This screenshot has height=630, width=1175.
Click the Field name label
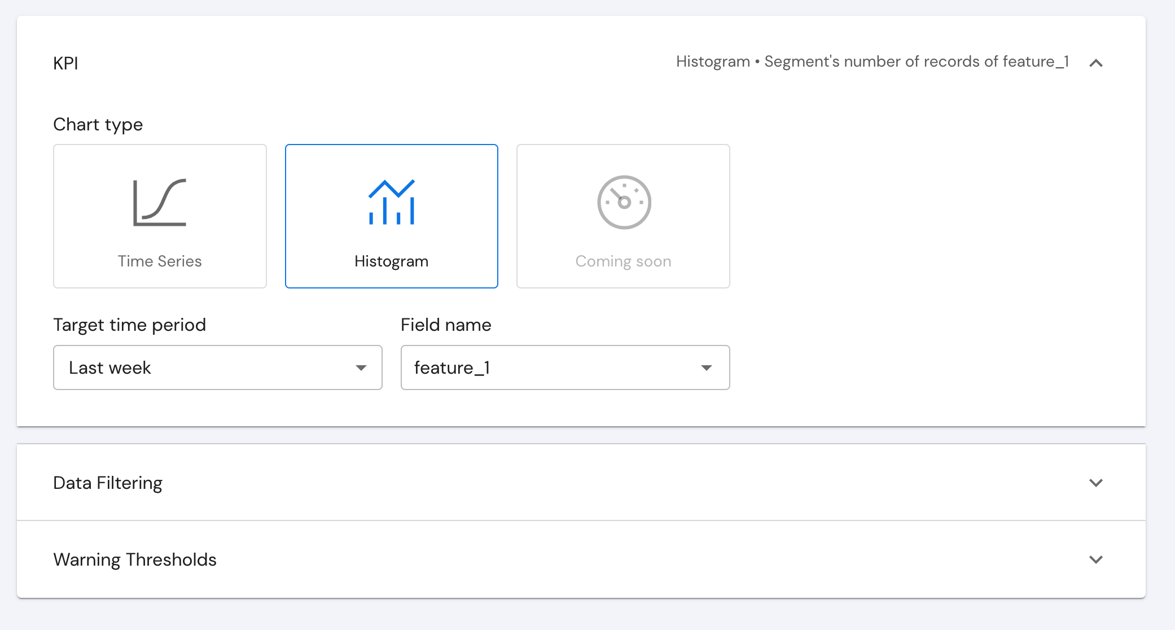click(x=446, y=325)
